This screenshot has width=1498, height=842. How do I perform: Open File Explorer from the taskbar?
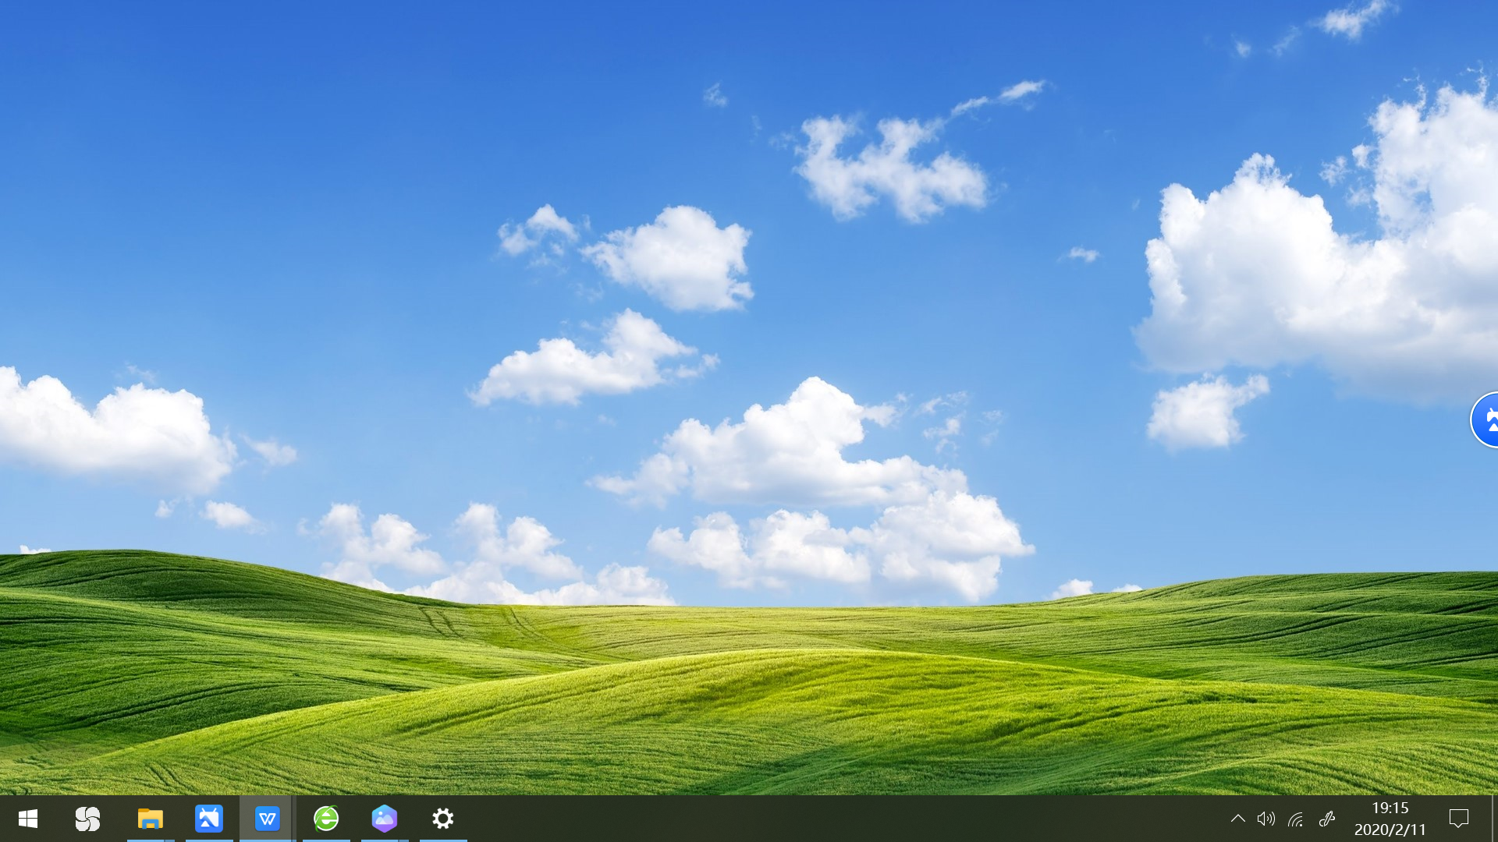(x=150, y=819)
